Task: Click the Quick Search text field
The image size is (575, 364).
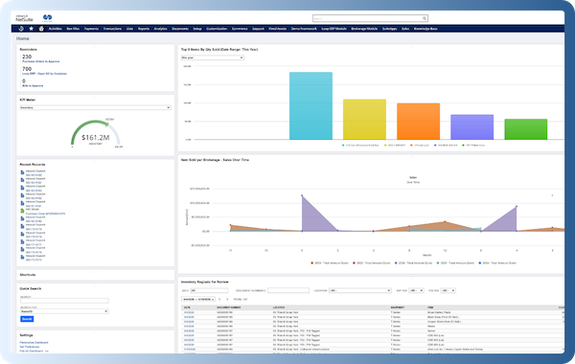Action: 64,301
